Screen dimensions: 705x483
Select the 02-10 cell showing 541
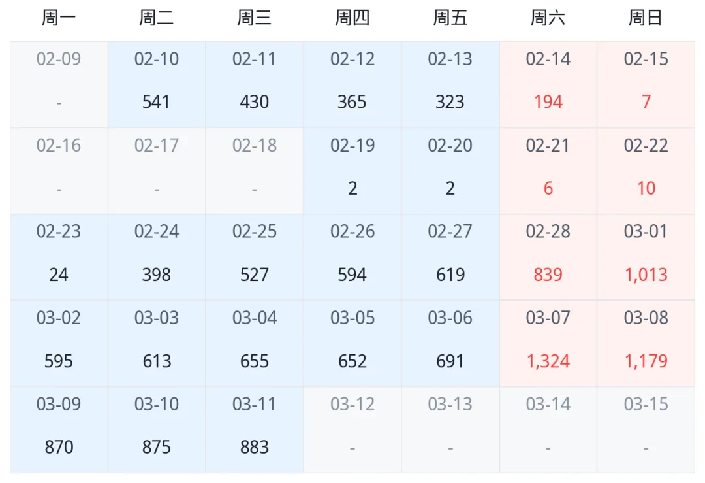point(157,84)
